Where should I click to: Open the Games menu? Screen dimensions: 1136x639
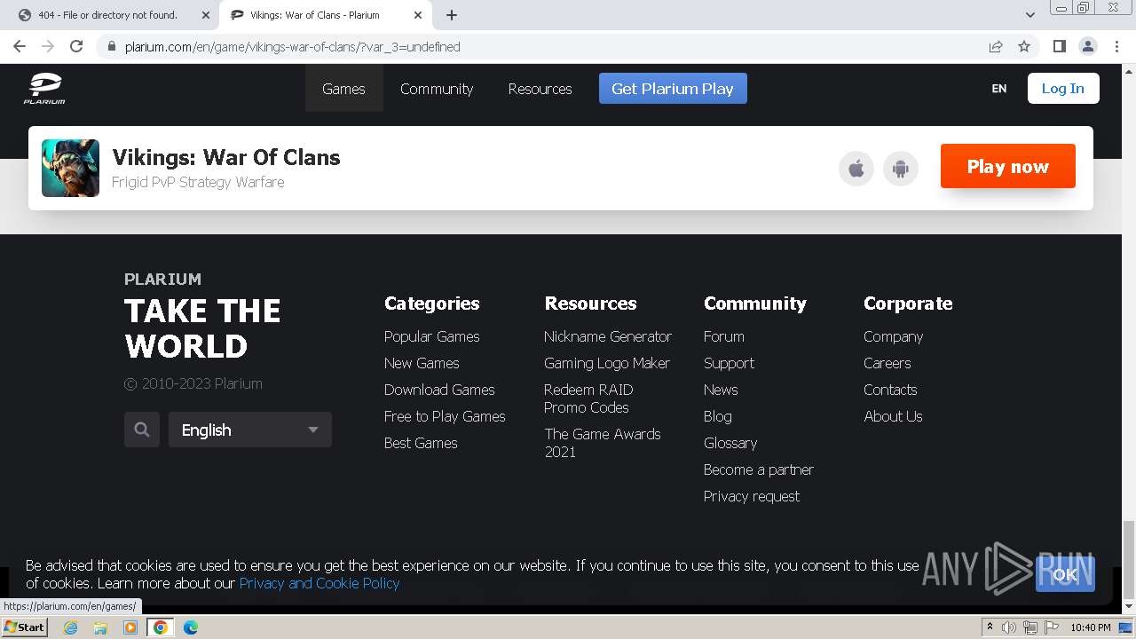(343, 89)
